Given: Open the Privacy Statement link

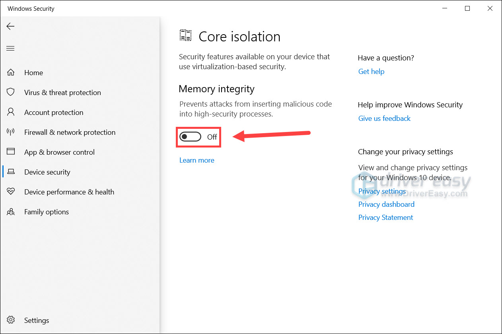Looking at the screenshot, I should coord(385,217).
